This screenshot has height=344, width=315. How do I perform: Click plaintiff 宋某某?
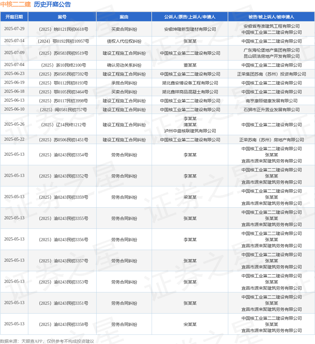(190, 324)
